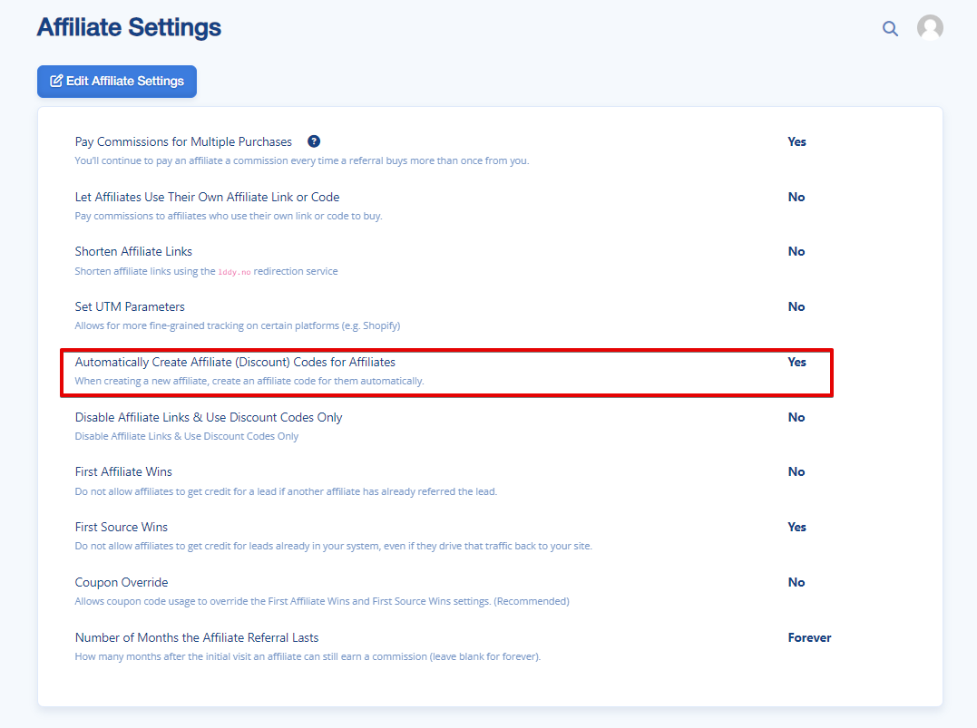
Task: Click the 1ddy.no redirection service text
Action: [234, 272]
